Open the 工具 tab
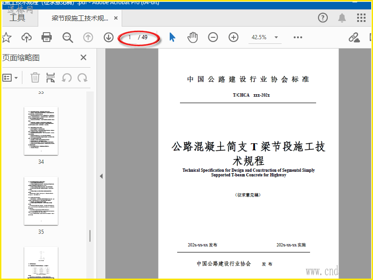This screenshot has height=280, width=373. coord(17,18)
